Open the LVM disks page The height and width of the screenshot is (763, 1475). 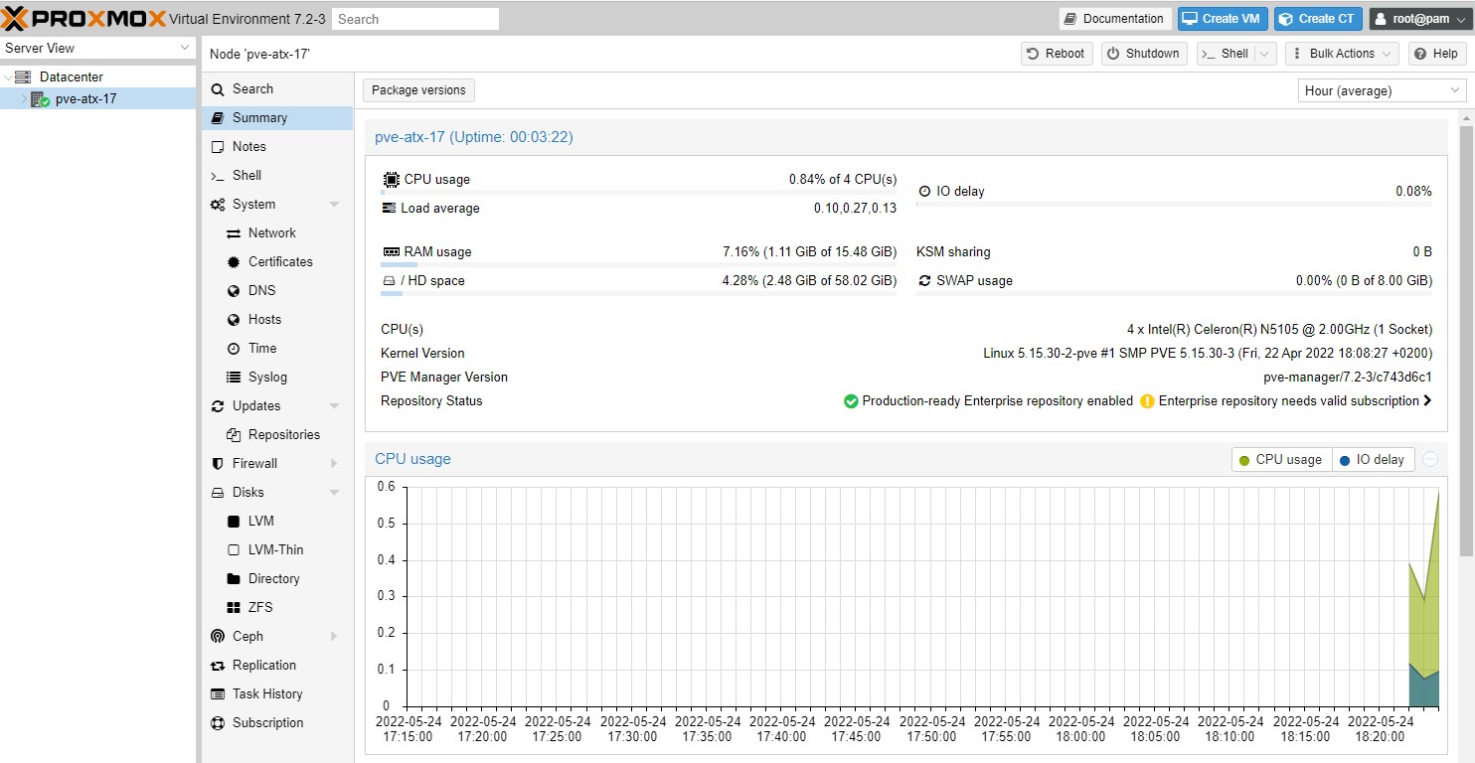(x=277, y=521)
